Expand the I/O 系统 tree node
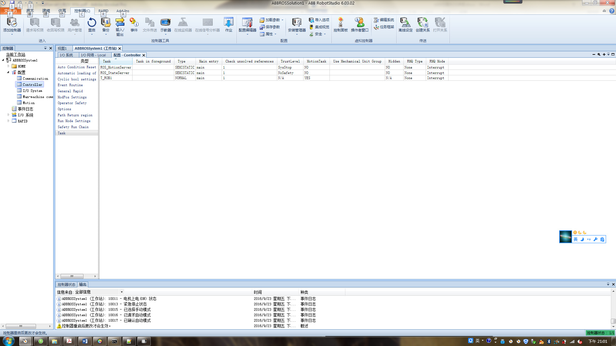 [8, 115]
